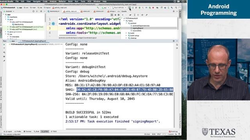Collapse the java folder node
Screen dimensions: 250x140
tap(6, 19)
